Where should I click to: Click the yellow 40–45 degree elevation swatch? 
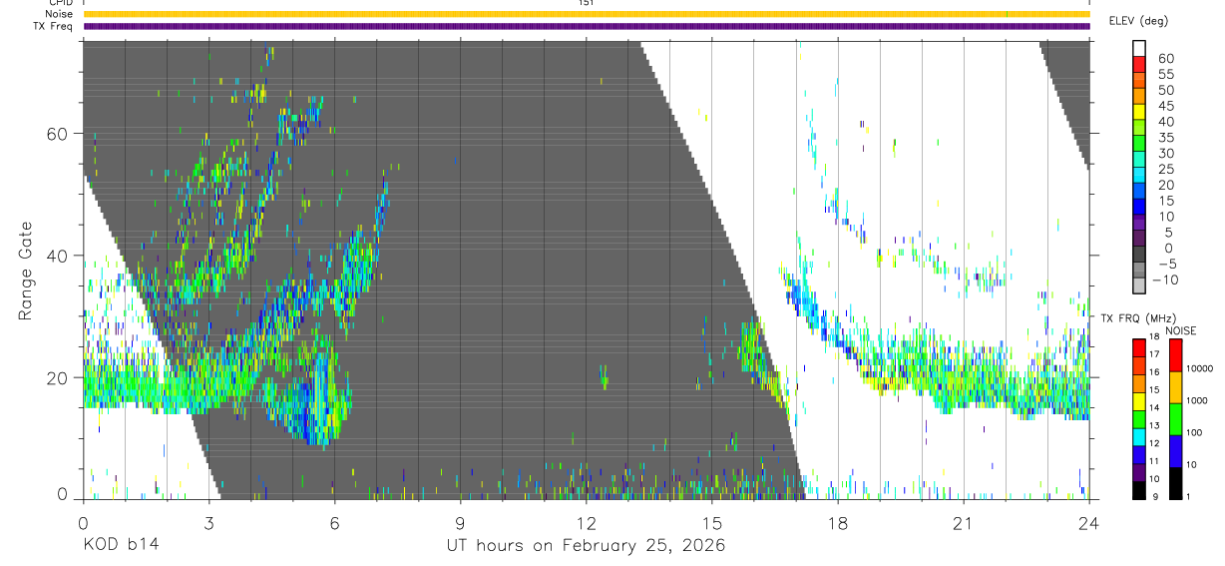click(1139, 112)
